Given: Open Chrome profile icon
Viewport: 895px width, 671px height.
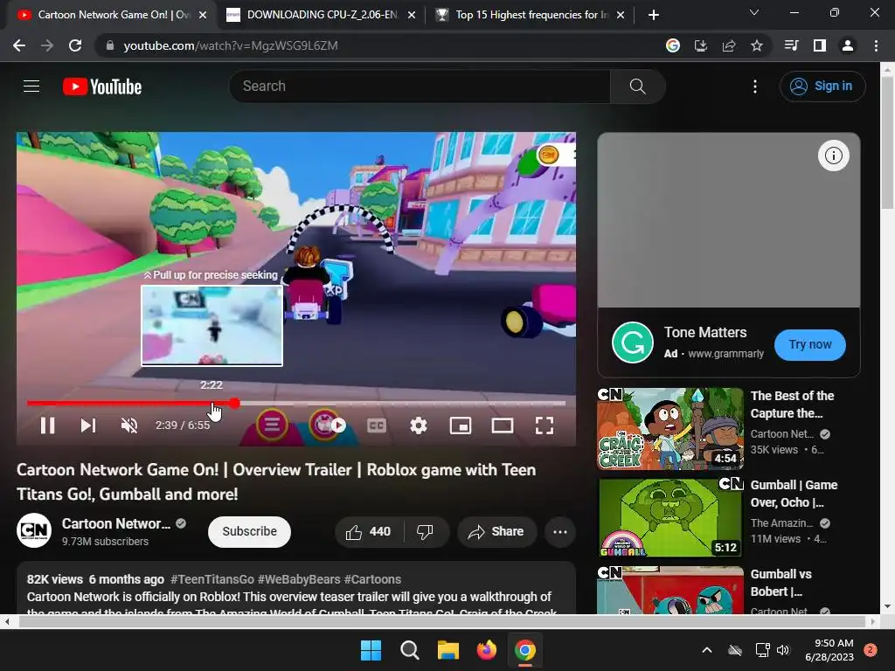Looking at the screenshot, I should click(848, 45).
